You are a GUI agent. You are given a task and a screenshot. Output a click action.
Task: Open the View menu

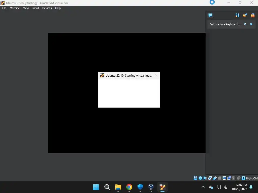pyautogui.click(x=26, y=8)
